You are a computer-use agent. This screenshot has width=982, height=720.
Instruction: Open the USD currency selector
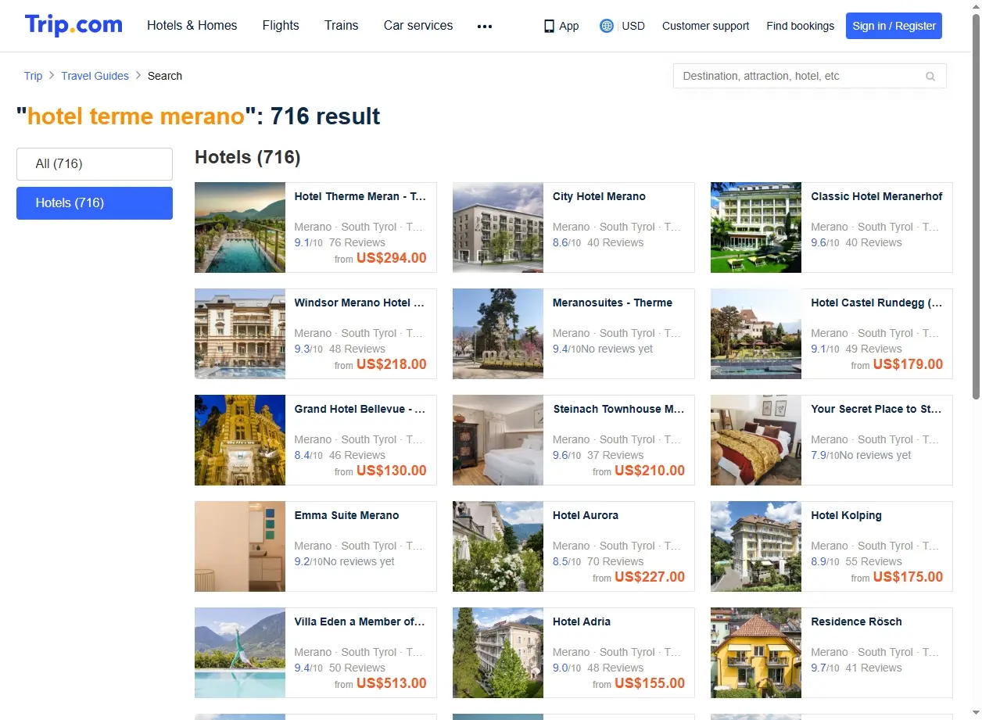tap(633, 26)
